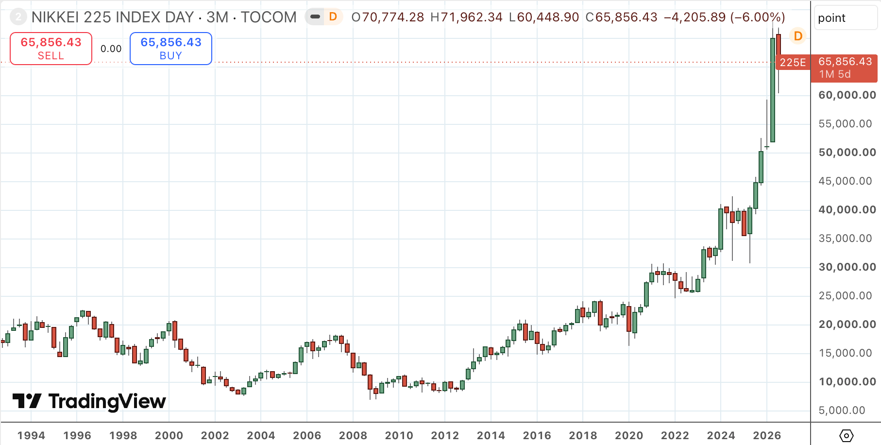This screenshot has height=445, width=881.
Task: Click the 55,000.00 price axis label
Action: (846, 124)
